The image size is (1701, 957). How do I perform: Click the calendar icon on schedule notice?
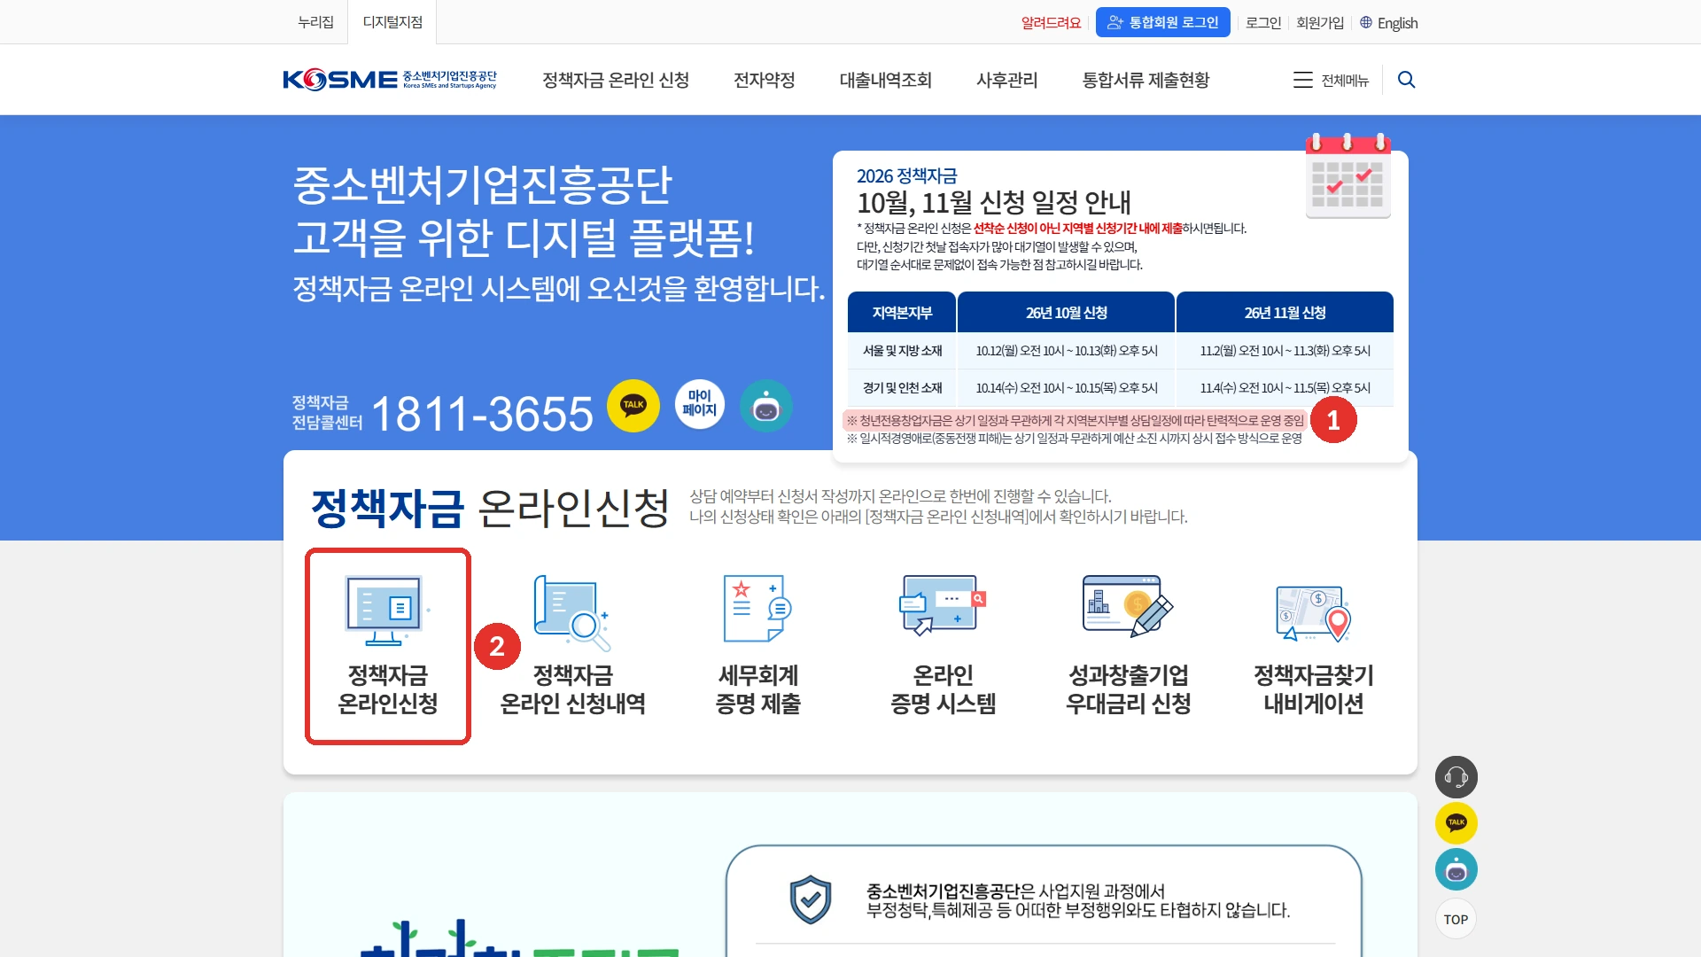(x=1348, y=175)
